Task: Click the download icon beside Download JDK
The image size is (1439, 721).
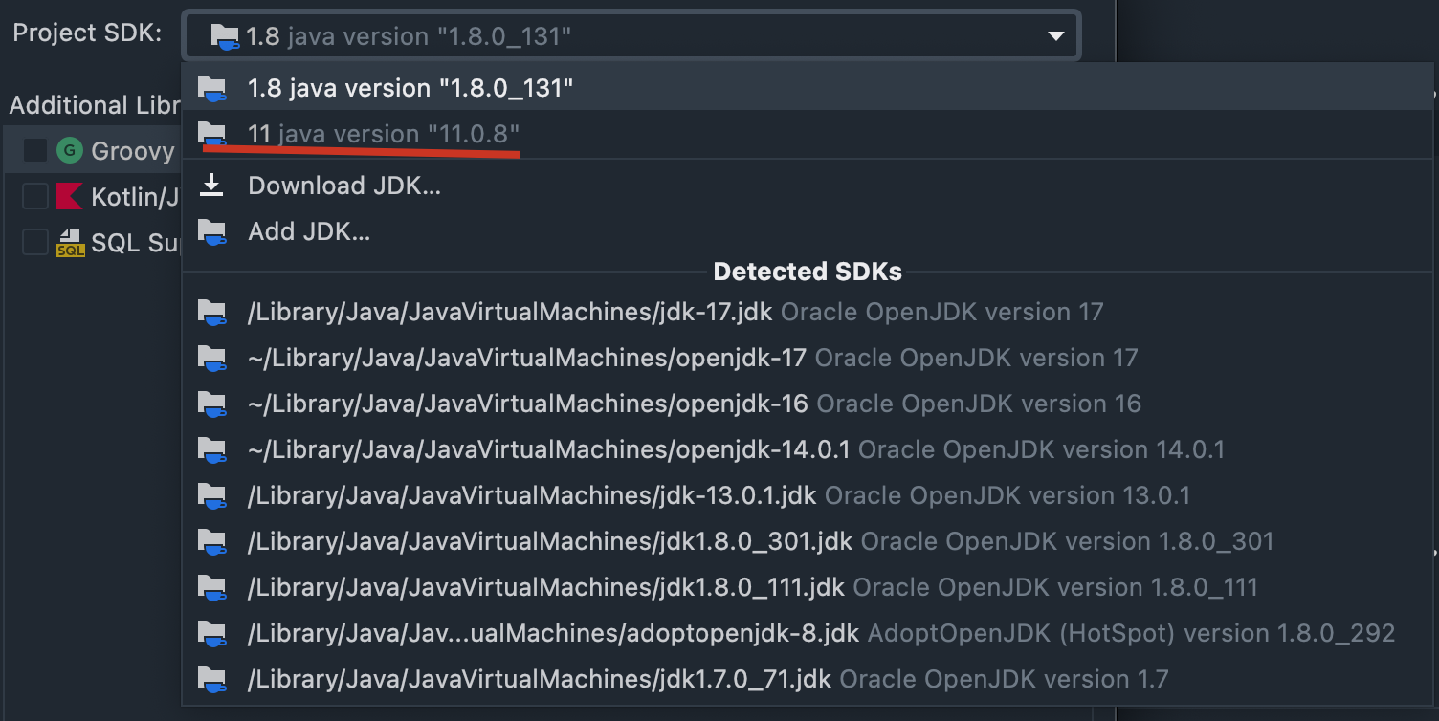Action: tap(211, 186)
